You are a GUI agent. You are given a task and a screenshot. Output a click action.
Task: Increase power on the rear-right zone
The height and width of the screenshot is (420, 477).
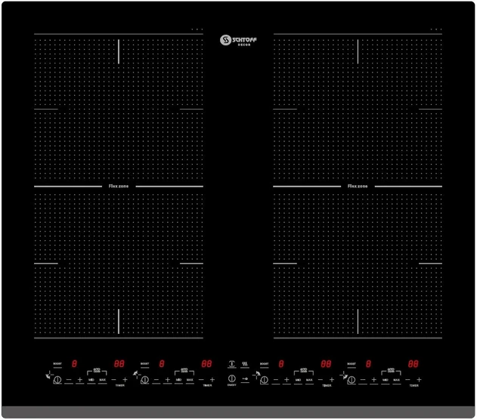click(x=287, y=380)
